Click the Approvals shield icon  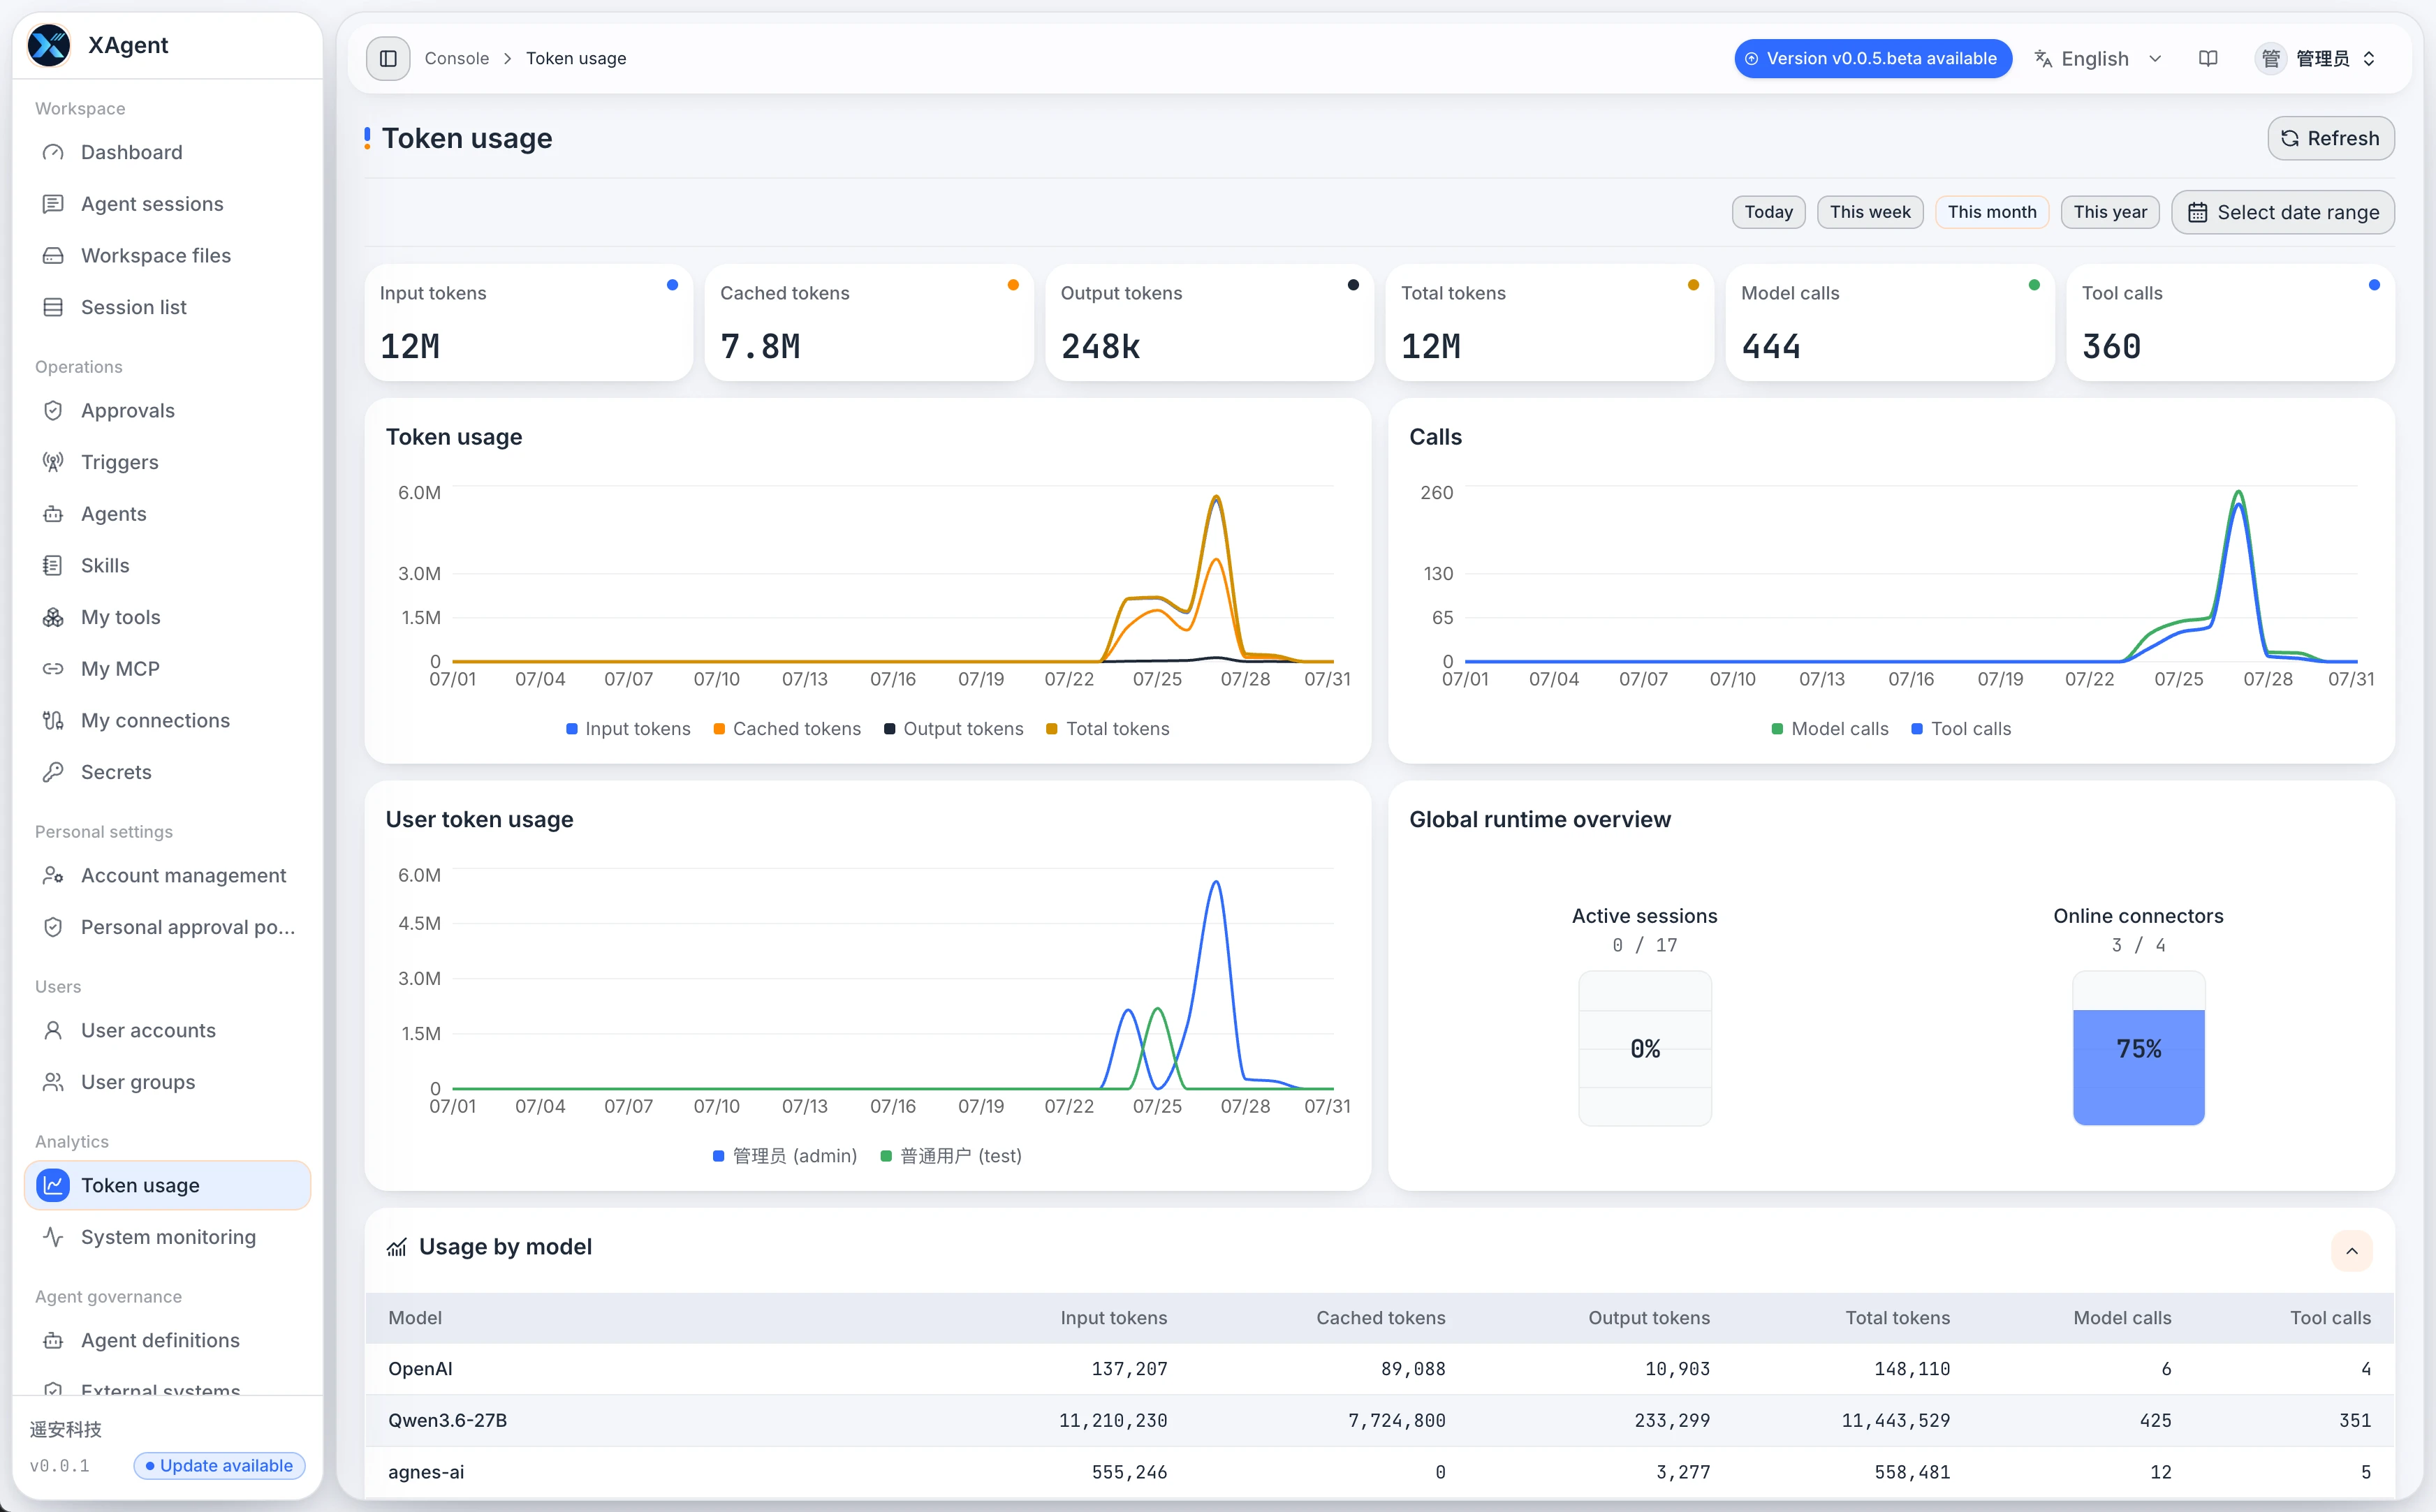click(x=53, y=410)
